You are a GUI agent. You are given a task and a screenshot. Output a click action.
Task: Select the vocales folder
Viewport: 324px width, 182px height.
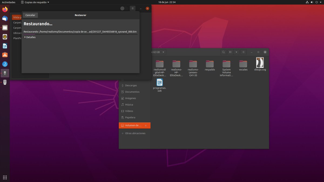point(243,66)
